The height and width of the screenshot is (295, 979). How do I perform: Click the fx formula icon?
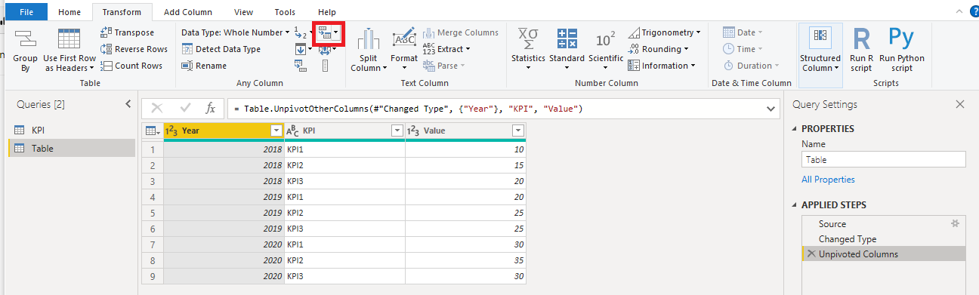pos(211,109)
